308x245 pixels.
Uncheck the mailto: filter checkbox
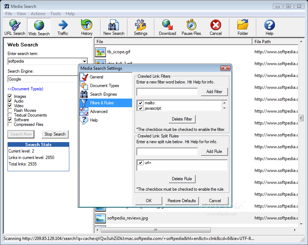[x=140, y=103]
